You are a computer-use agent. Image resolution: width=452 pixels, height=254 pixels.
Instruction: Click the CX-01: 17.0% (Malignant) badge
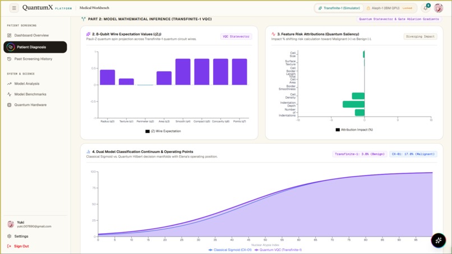pyautogui.click(x=413, y=154)
